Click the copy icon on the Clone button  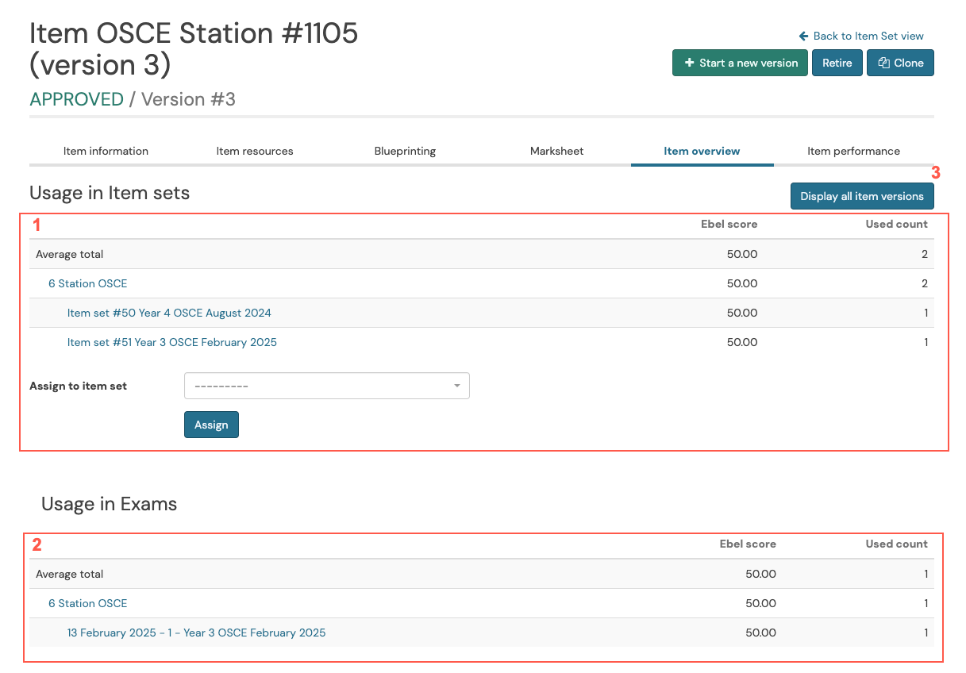(x=883, y=63)
